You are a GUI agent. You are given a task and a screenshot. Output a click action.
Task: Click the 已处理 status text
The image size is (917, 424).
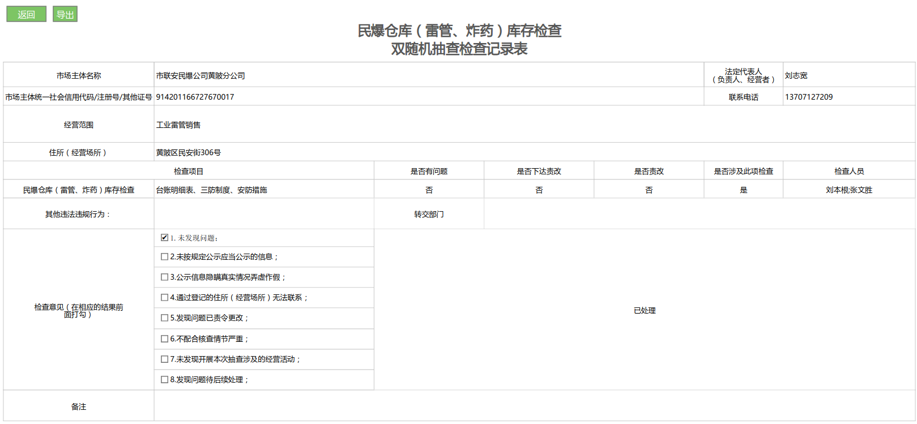click(645, 310)
